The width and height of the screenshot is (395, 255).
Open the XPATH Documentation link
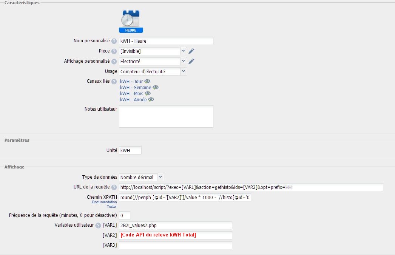(104, 202)
